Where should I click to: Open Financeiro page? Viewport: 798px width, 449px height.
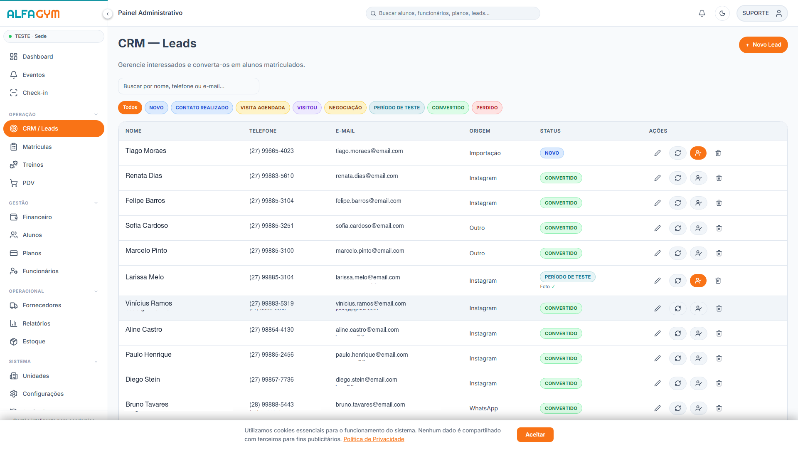54,217
